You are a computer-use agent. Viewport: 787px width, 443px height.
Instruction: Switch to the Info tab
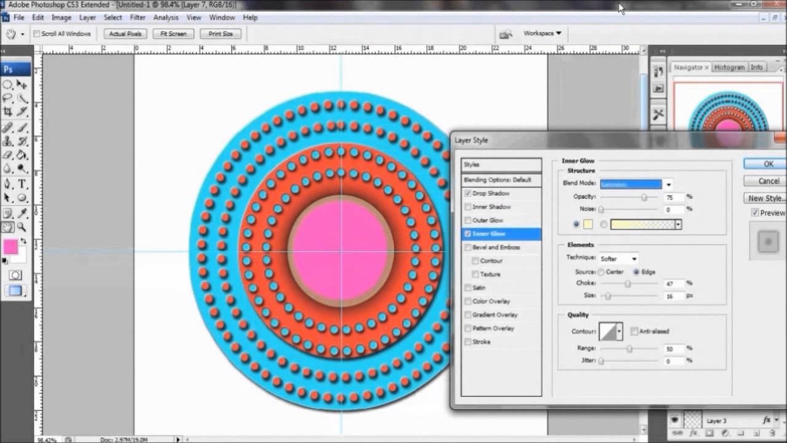coord(757,67)
